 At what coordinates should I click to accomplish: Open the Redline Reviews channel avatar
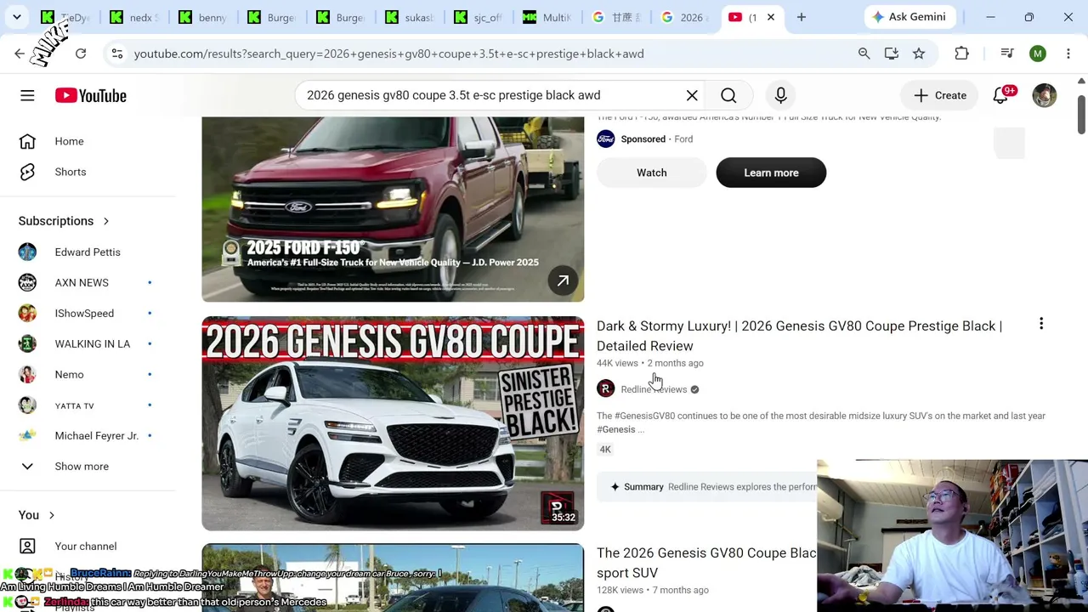[605, 389]
